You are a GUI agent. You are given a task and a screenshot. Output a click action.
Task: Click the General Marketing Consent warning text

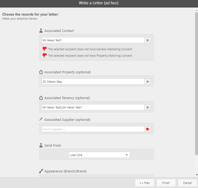pos(90,49)
